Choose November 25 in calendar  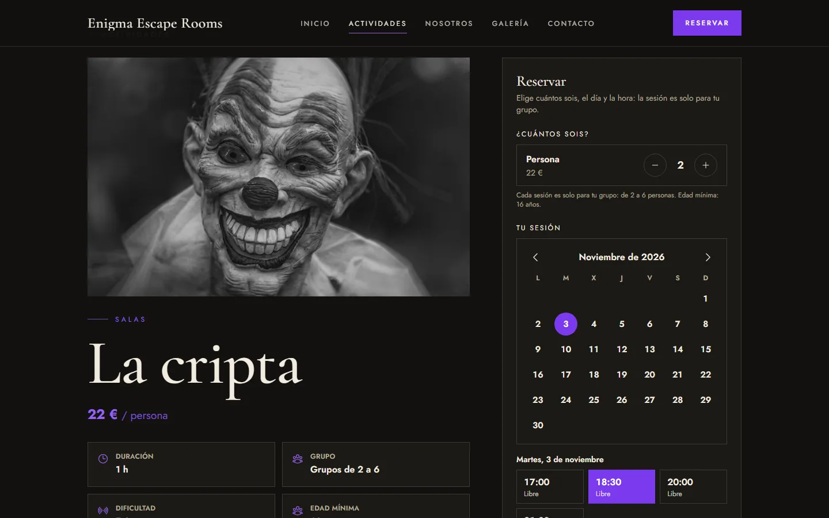[x=594, y=400]
